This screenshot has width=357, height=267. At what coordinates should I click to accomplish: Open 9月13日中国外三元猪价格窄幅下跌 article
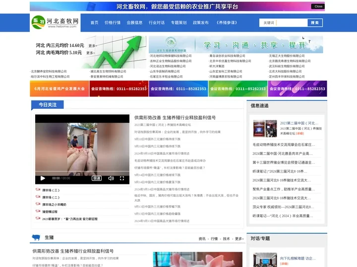(x=157, y=207)
